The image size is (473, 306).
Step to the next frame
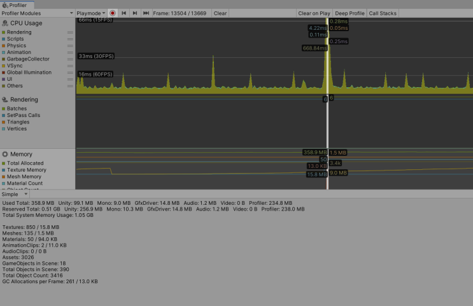135,13
